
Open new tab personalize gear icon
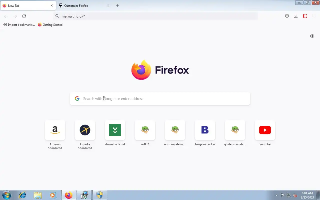[x=312, y=36]
